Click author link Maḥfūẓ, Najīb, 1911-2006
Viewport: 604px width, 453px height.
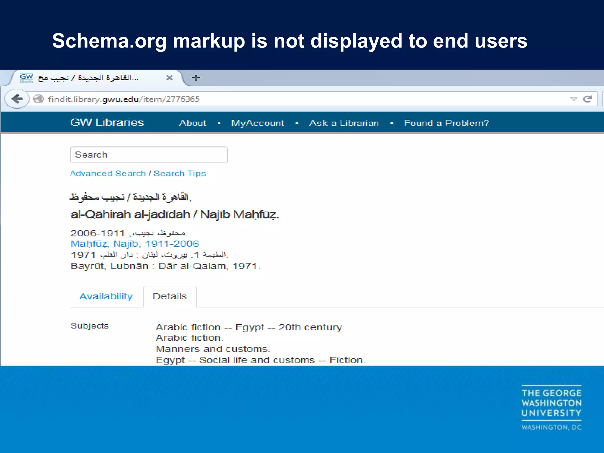[135, 244]
